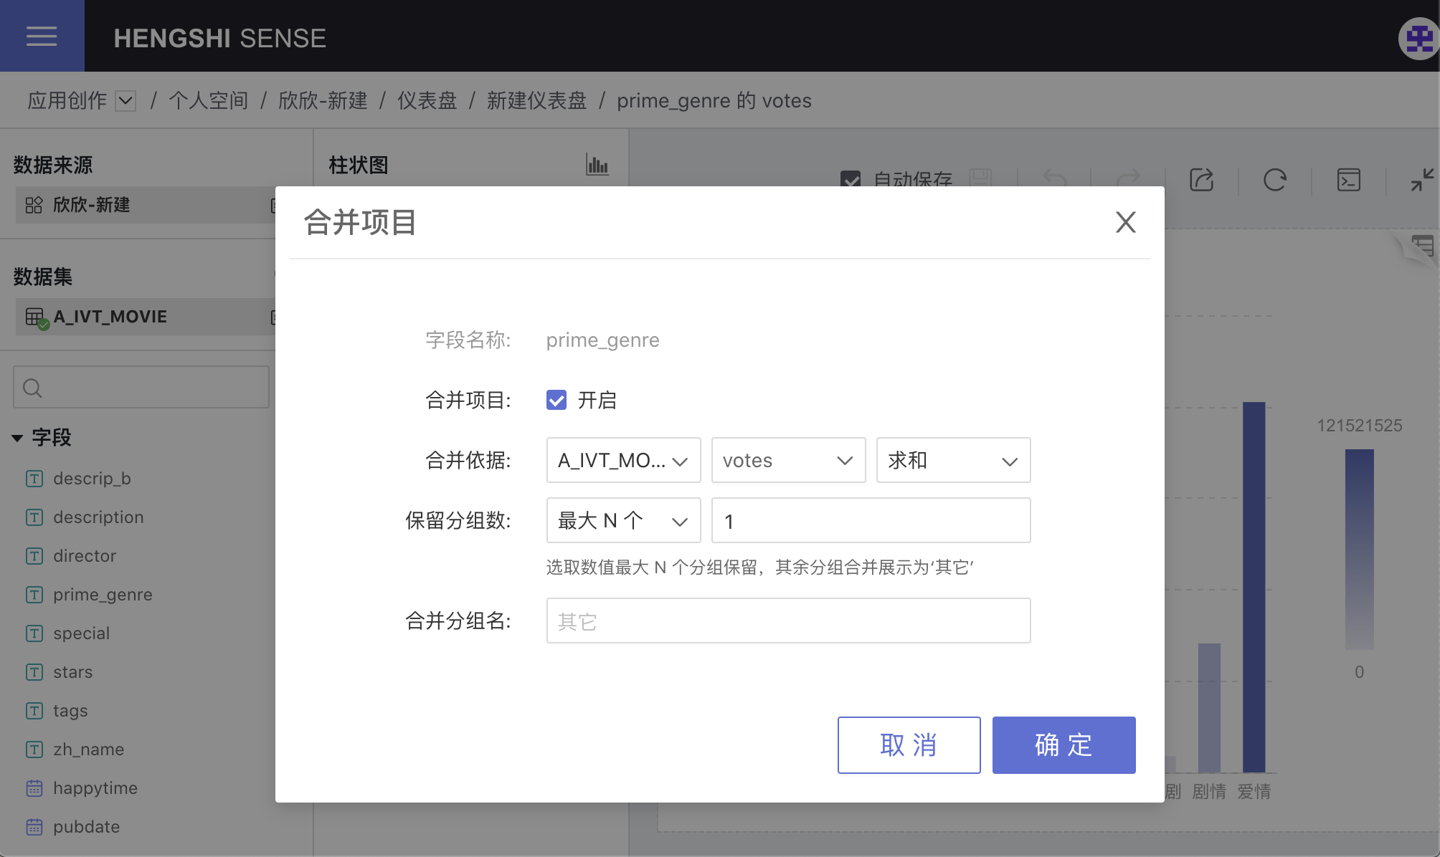Click the 确定 button
The width and height of the screenshot is (1440, 857).
click(1064, 745)
